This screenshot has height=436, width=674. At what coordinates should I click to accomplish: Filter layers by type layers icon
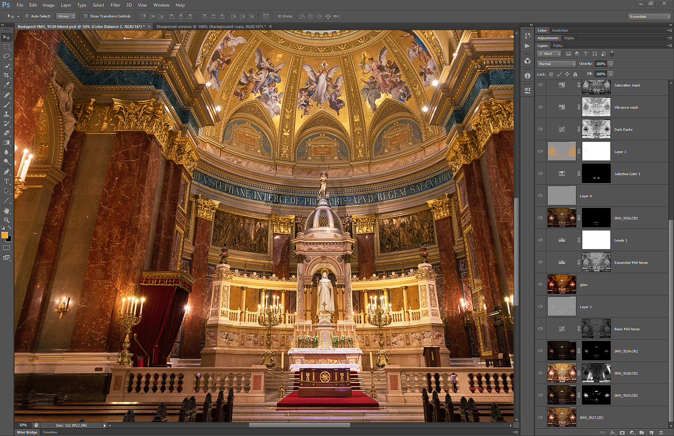point(585,54)
